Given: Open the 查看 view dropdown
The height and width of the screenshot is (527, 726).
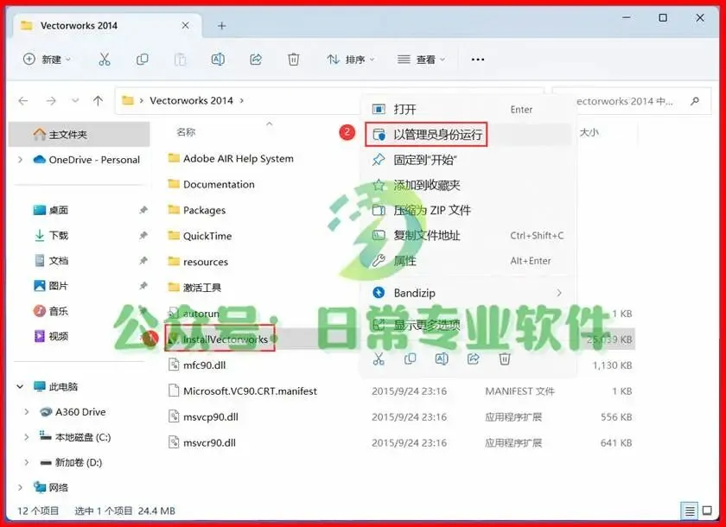Looking at the screenshot, I should pos(422,60).
